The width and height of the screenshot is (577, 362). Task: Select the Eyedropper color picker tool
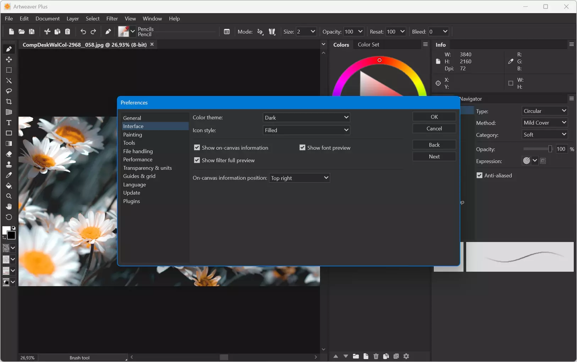pyautogui.click(x=9, y=175)
